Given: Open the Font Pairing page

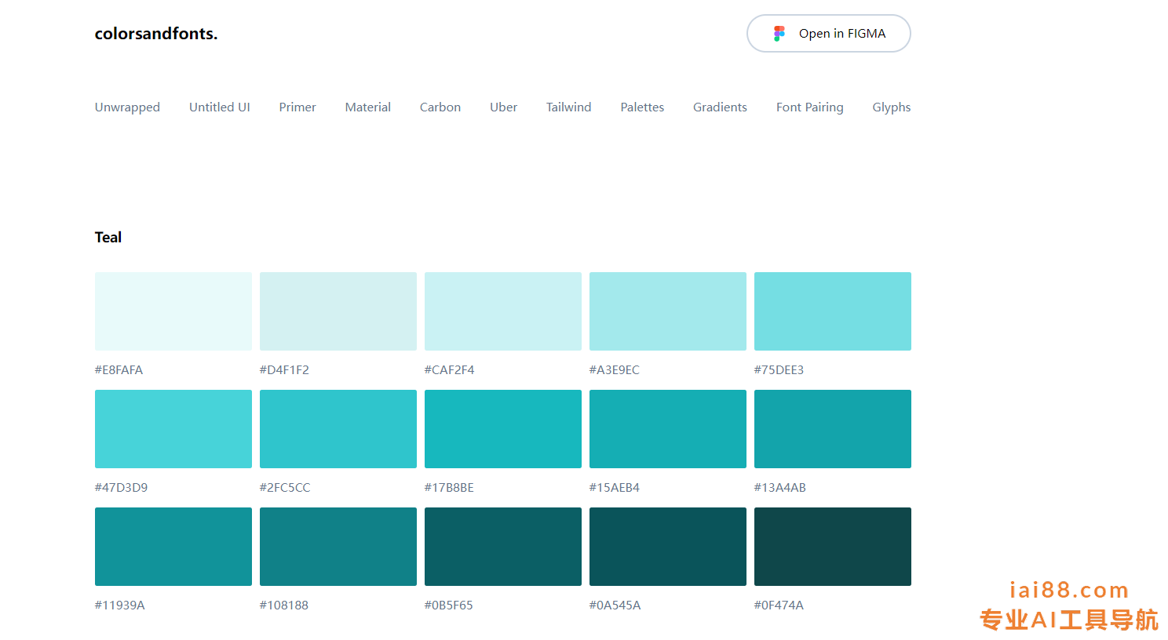Looking at the screenshot, I should 810,107.
